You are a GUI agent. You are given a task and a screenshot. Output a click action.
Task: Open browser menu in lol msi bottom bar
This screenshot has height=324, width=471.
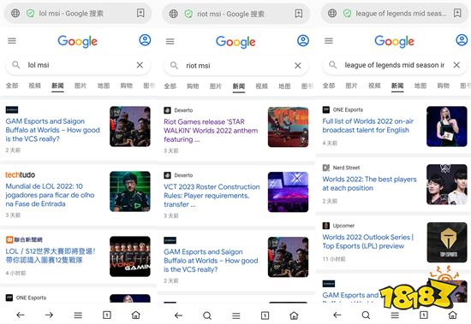[x=78, y=315]
